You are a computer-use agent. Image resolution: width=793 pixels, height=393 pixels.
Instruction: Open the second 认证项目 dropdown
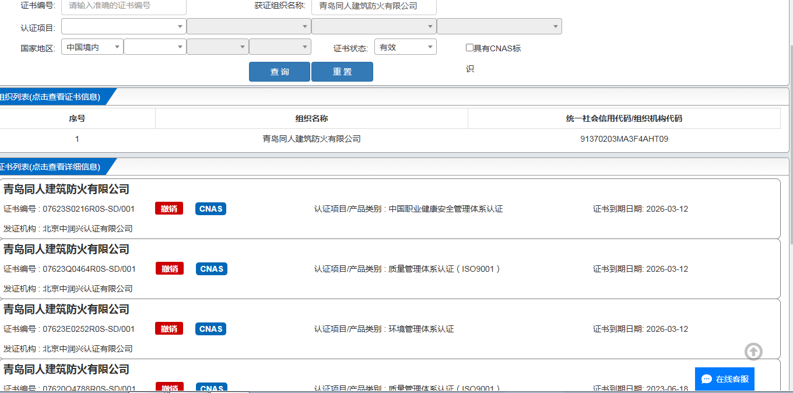pyautogui.click(x=249, y=26)
